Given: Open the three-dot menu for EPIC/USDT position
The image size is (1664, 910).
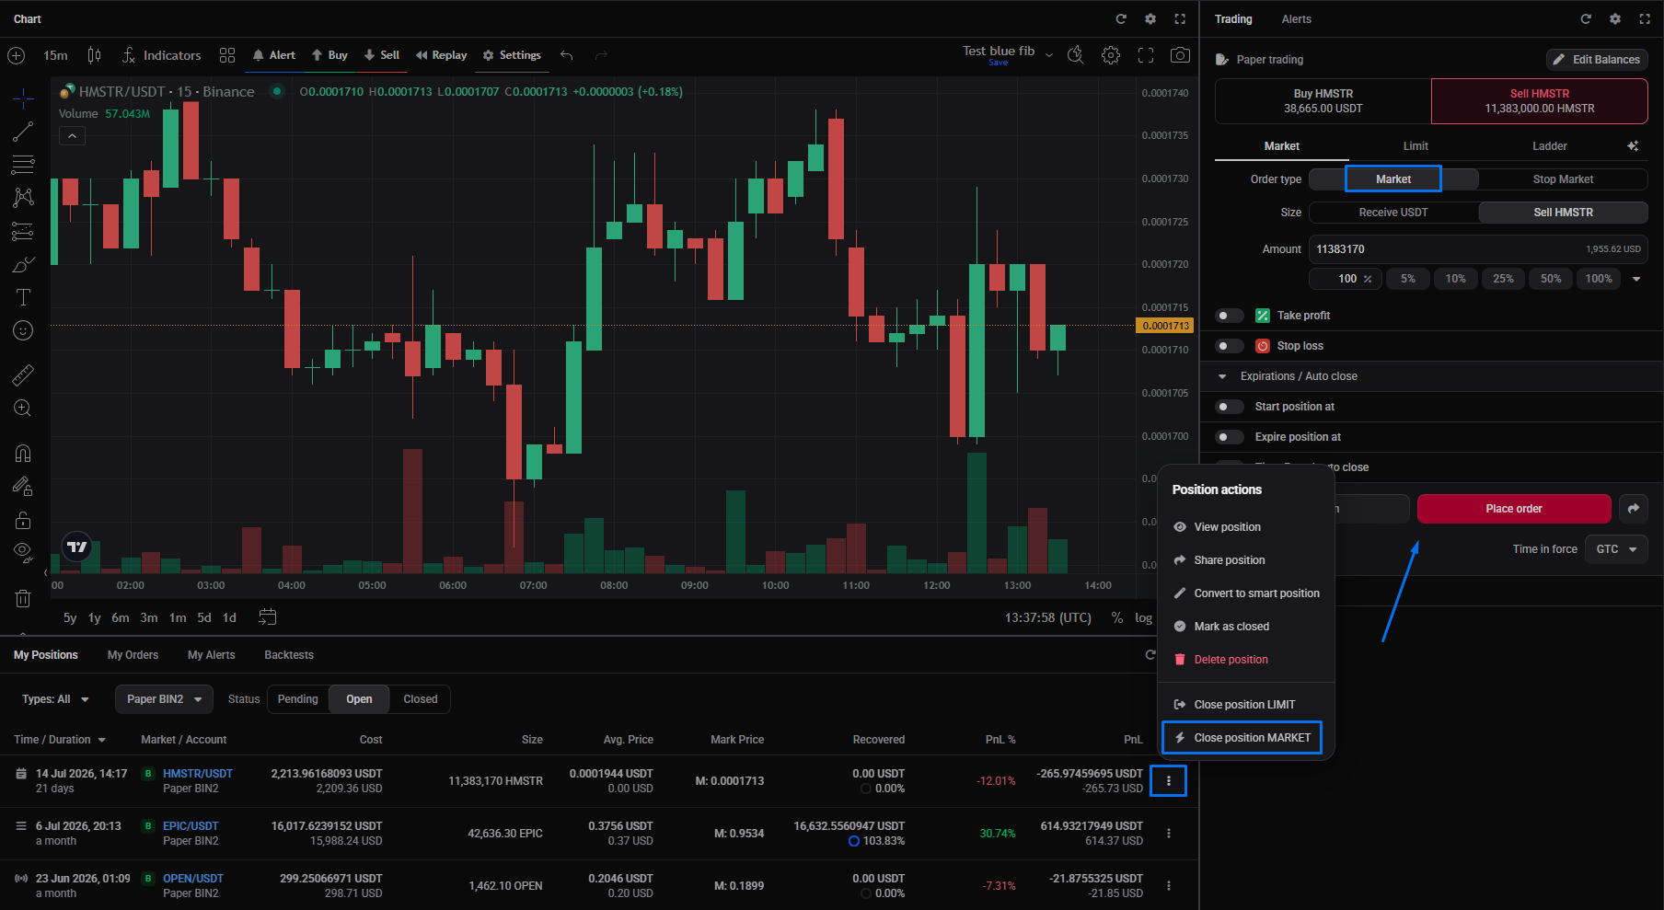Looking at the screenshot, I should (1169, 834).
